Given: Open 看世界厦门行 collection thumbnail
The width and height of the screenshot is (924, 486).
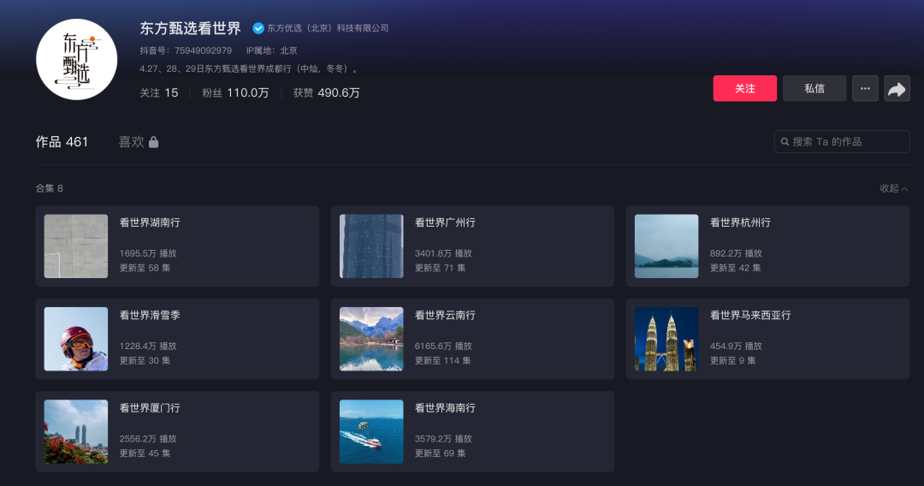Looking at the screenshot, I should [x=76, y=431].
